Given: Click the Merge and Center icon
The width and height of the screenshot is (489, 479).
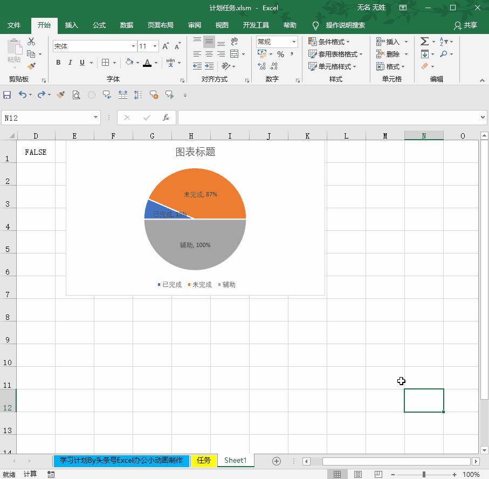Looking at the screenshot, I should [x=234, y=54].
